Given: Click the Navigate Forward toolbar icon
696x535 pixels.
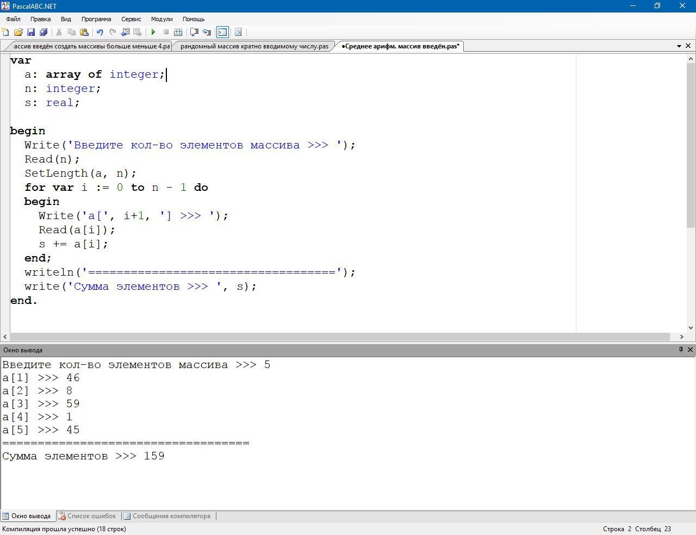Looking at the screenshot, I should 138,32.
